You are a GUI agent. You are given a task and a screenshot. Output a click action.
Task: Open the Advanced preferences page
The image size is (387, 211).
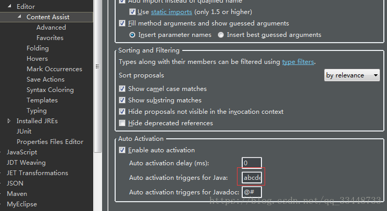pyautogui.click(x=51, y=28)
